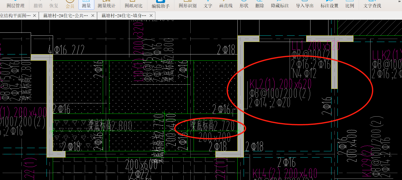Click the 梁底标高2.720 elevation text
402x180 pixels.
[212, 126]
